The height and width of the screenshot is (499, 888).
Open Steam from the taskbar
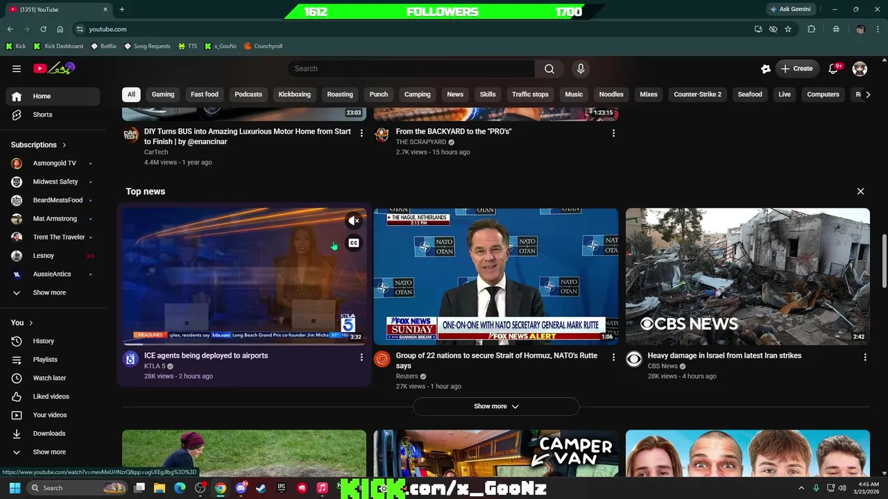tap(261, 488)
